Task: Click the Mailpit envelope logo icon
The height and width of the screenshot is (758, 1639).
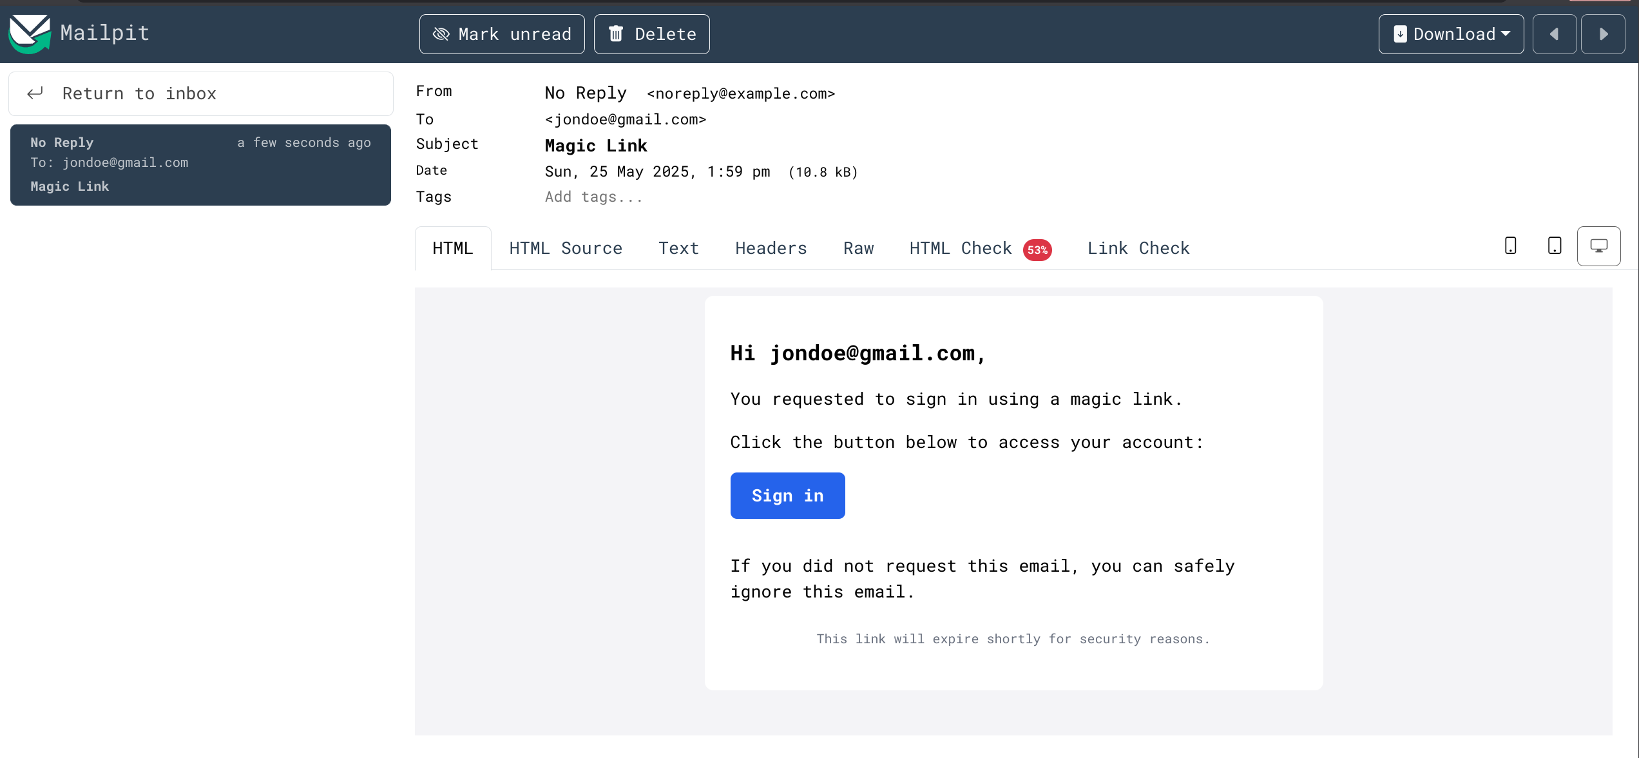Action: tap(30, 34)
